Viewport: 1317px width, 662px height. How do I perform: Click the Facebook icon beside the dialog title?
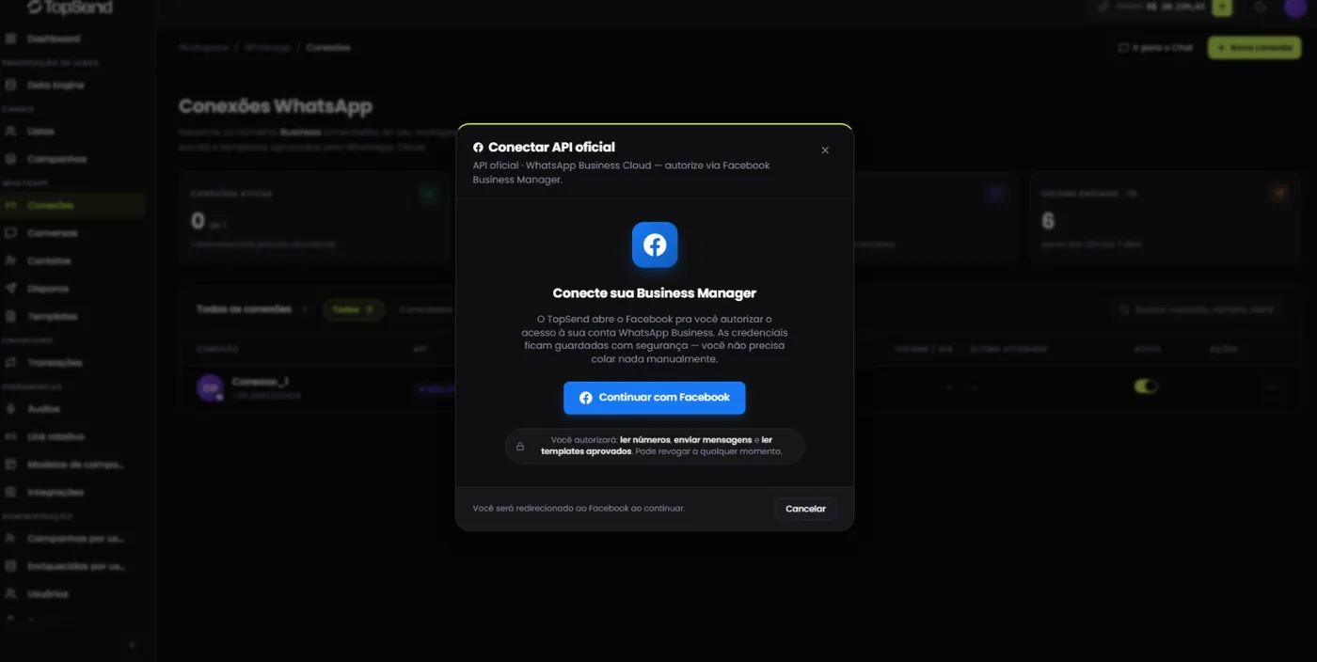pyautogui.click(x=478, y=148)
